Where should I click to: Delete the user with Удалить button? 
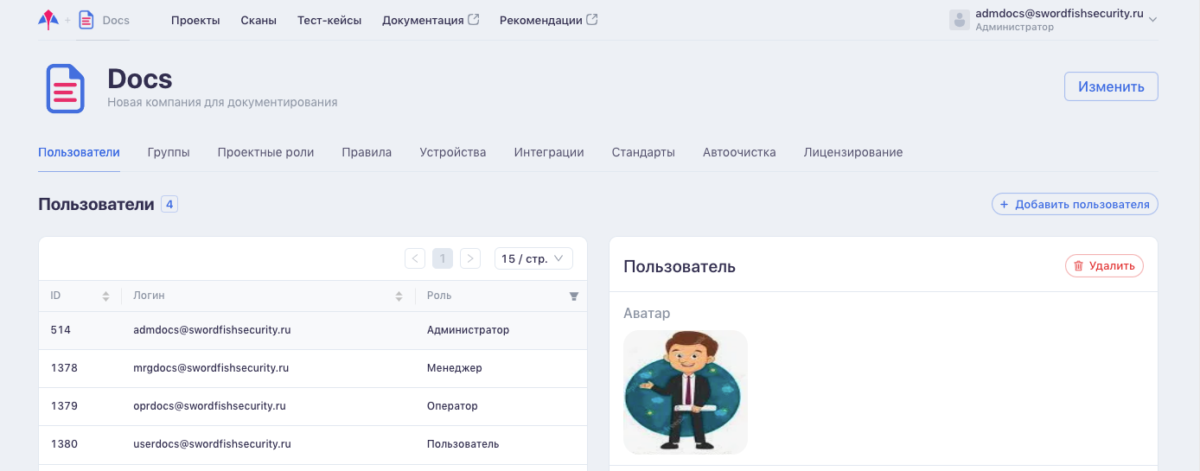point(1104,266)
